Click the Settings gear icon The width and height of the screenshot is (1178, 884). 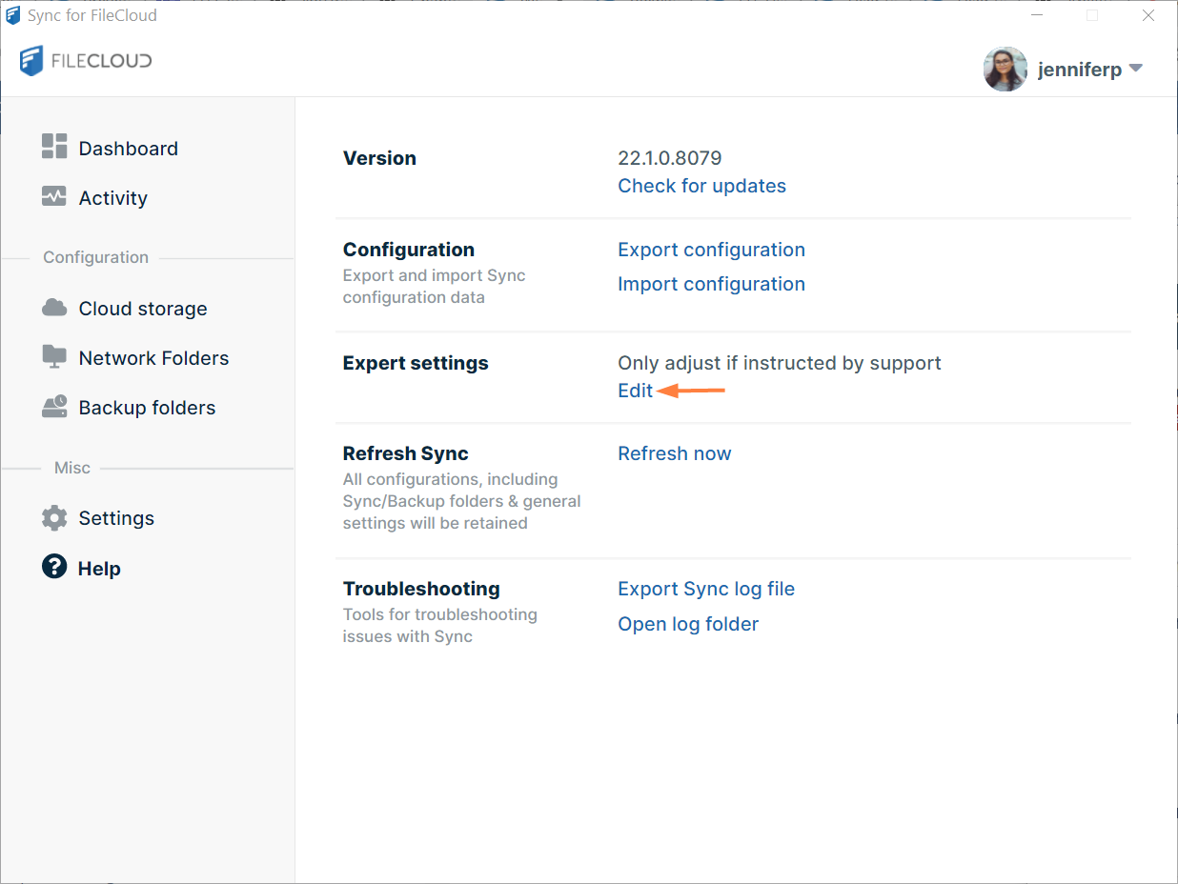click(x=54, y=518)
